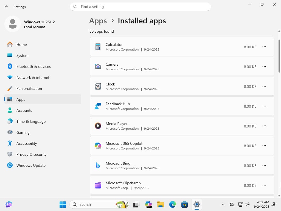The width and height of the screenshot is (281, 211).
Task: Select Privacy & security in sidebar
Action: pyautogui.click(x=31, y=154)
